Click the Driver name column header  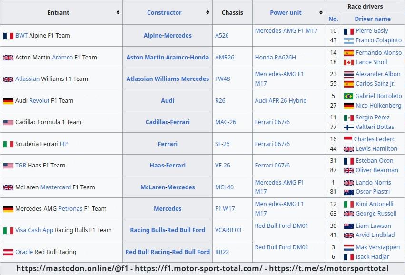372,19
